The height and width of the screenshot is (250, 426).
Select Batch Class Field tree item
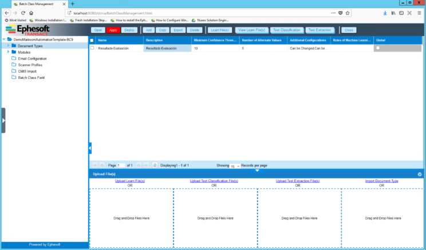coord(31,78)
